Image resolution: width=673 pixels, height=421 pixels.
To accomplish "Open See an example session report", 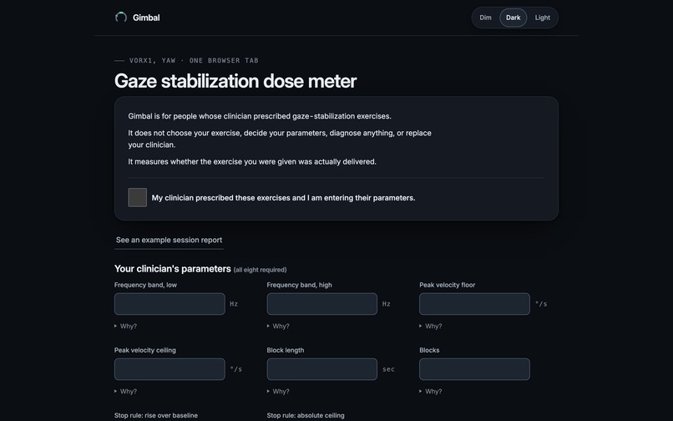I will pos(169,240).
